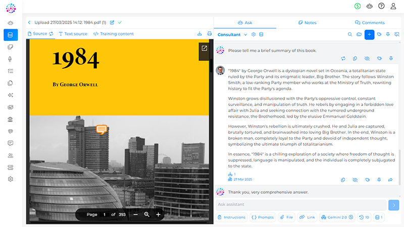This screenshot has height=227, width=404.
Task: Open the history count 10 selector
Action: click(364, 217)
